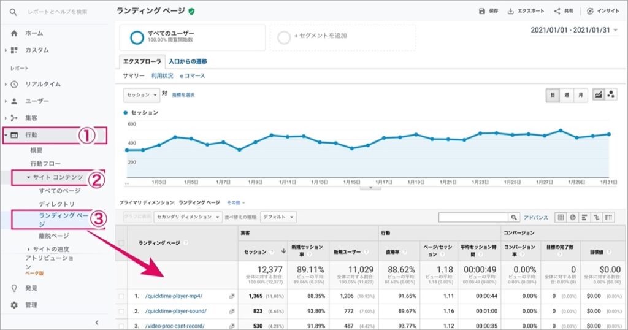Screen dimensions: 628x330
Task: Switch to the 入口からの遷移 tab
Action: point(188,61)
